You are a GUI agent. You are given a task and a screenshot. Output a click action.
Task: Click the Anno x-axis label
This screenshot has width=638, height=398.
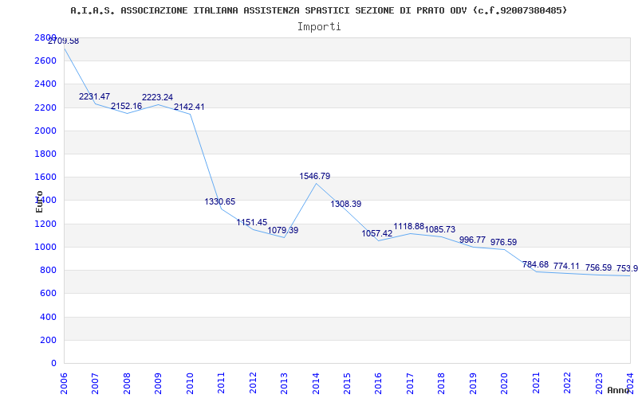[620, 390]
